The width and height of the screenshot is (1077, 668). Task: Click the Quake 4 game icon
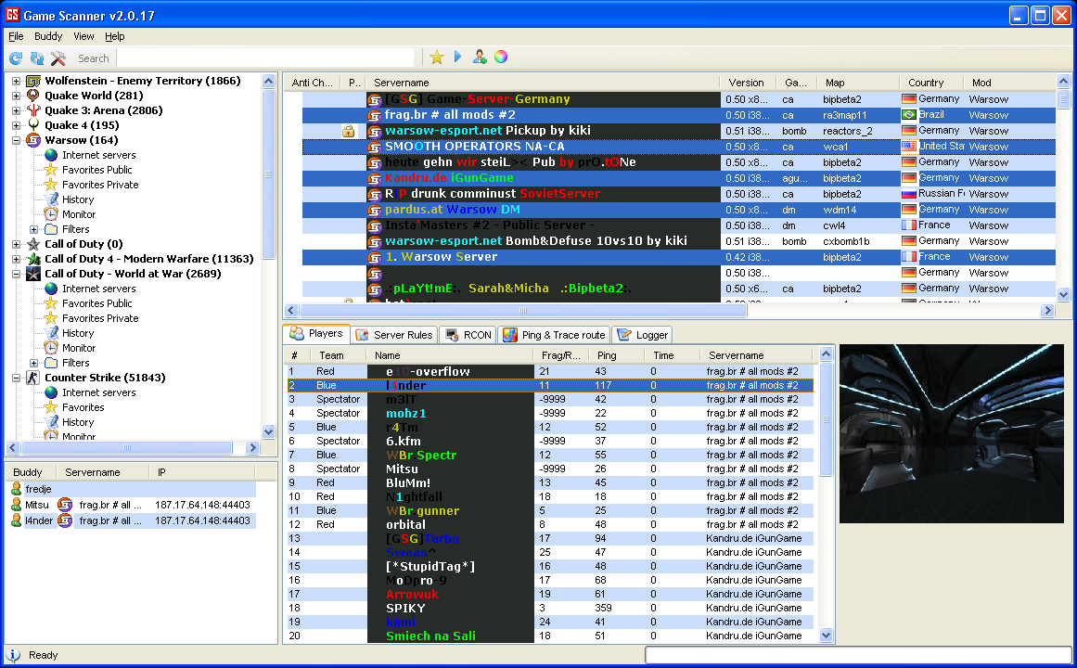coord(33,125)
